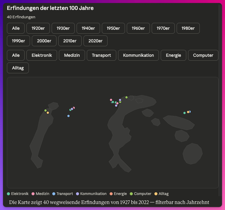Filter inventions by the 1960er decade
This screenshot has height=210, width=225.
(x=138, y=28)
